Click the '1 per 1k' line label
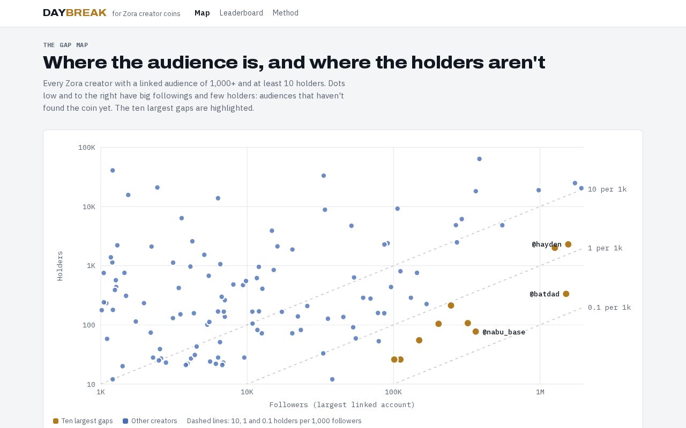 point(605,248)
